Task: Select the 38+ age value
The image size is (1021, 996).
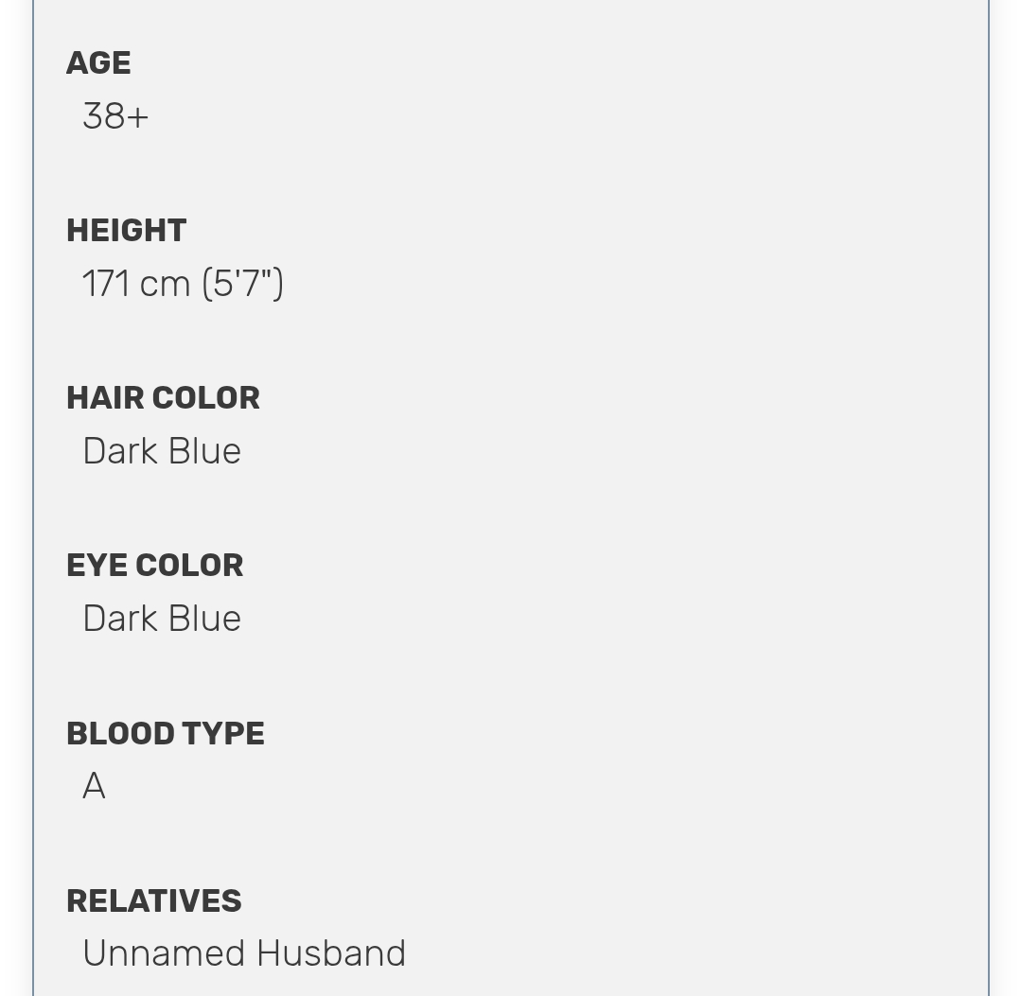Action: pos(115,116)
